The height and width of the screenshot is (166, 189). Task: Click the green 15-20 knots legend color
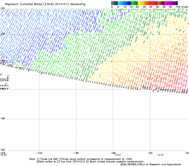click(134, 3)
